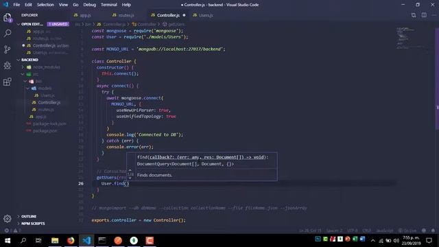Collapse the BACKEND folder section

[19, 60]
